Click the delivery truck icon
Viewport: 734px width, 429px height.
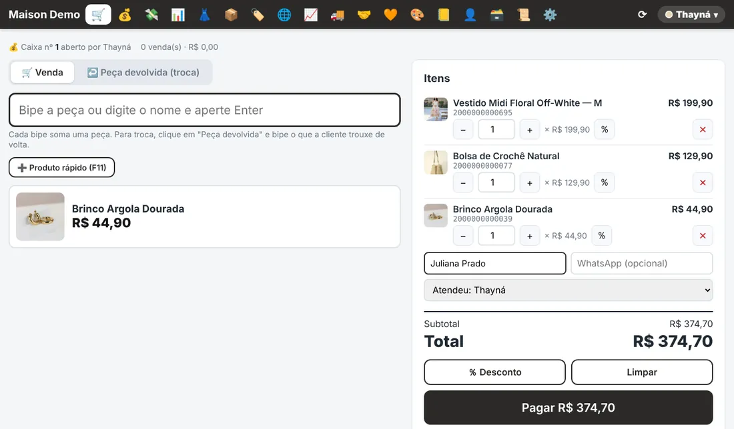[337, 15]
